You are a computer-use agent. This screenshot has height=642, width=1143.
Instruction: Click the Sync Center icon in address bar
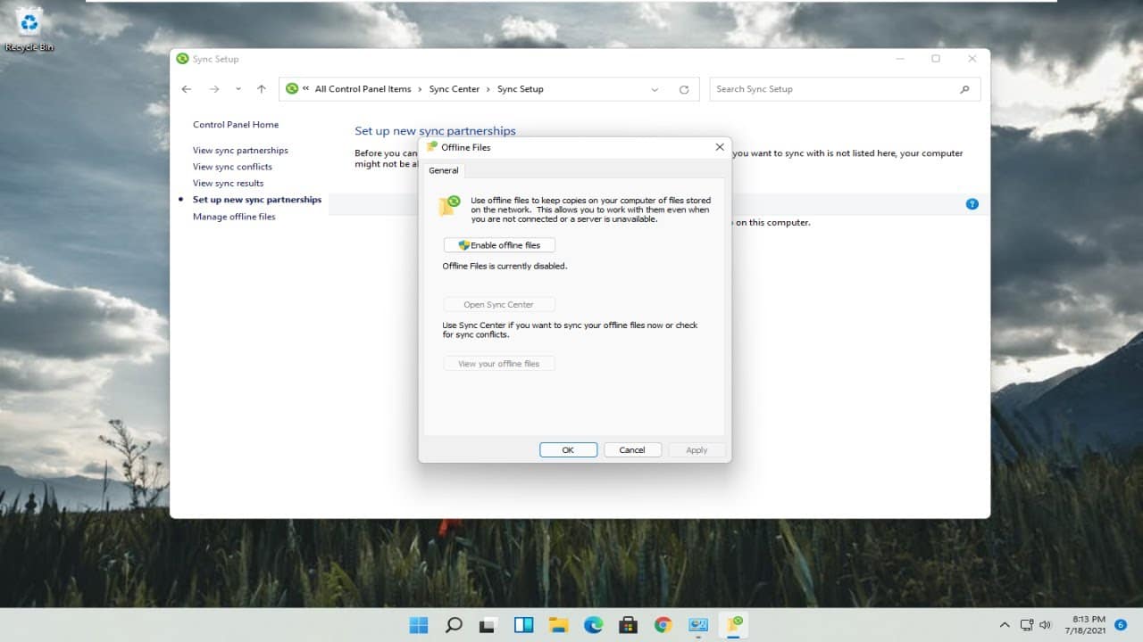pyautogui.click(x=292, y=88)
